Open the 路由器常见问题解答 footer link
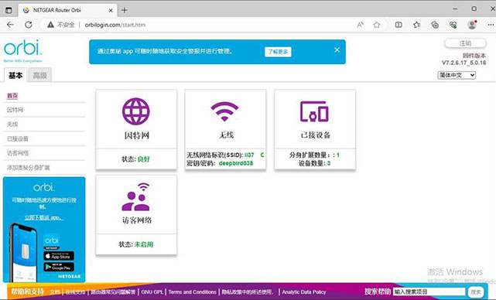This screenshot has height=300, width=496. (113, 292)
